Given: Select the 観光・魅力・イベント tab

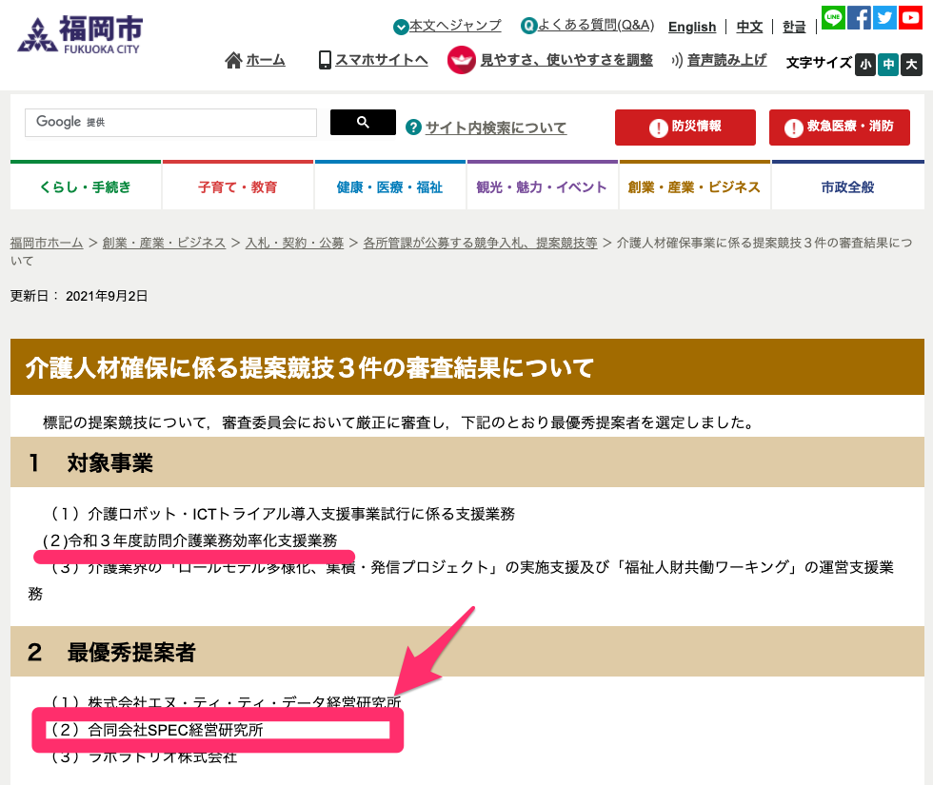Looking at the screenshot, I should [542, 186].
